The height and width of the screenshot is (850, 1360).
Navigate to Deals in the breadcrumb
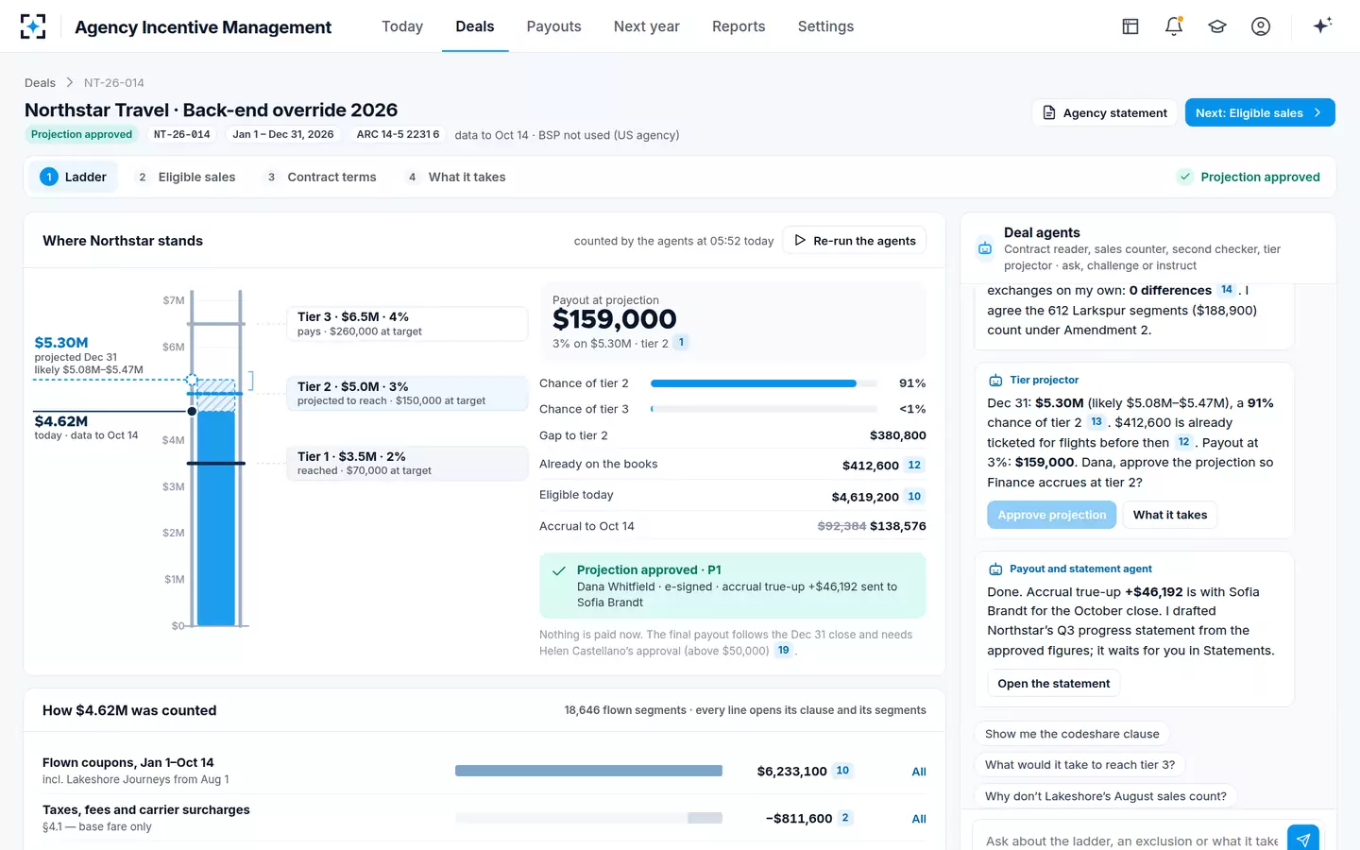pos(40,83)
